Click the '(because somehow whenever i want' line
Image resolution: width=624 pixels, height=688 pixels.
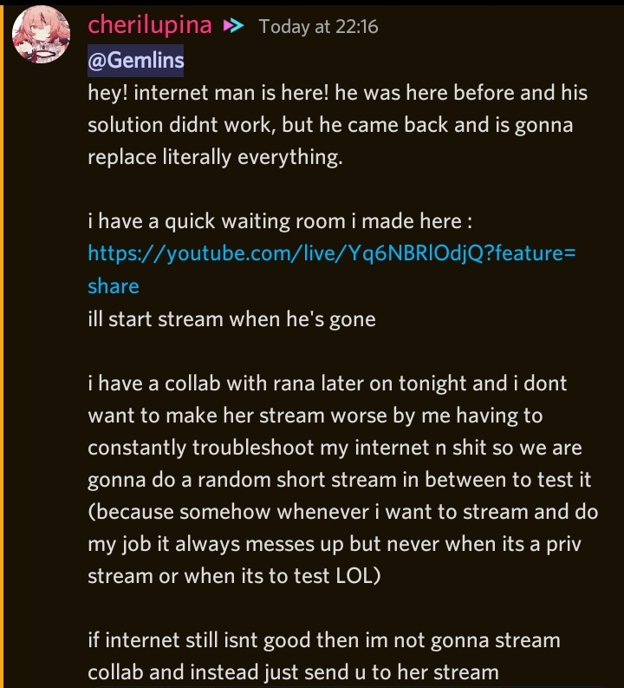click(x=343, y=513)
